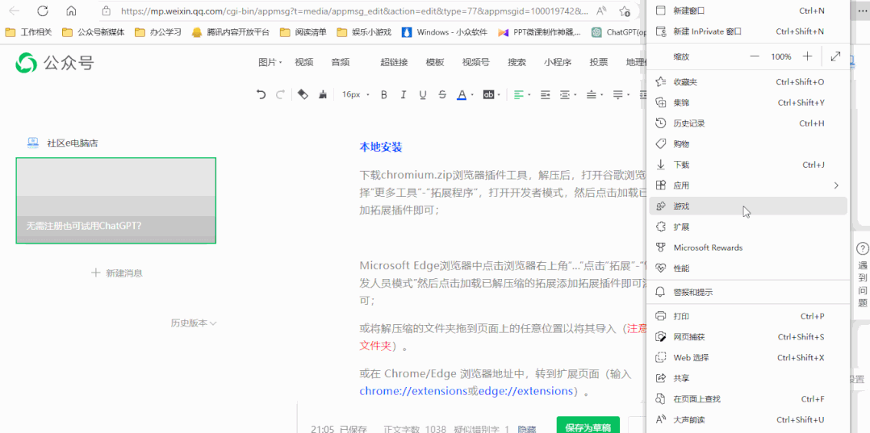Screen dimensions: 870x433
Task: Toggle italic formatting
Action: point(404,95)
